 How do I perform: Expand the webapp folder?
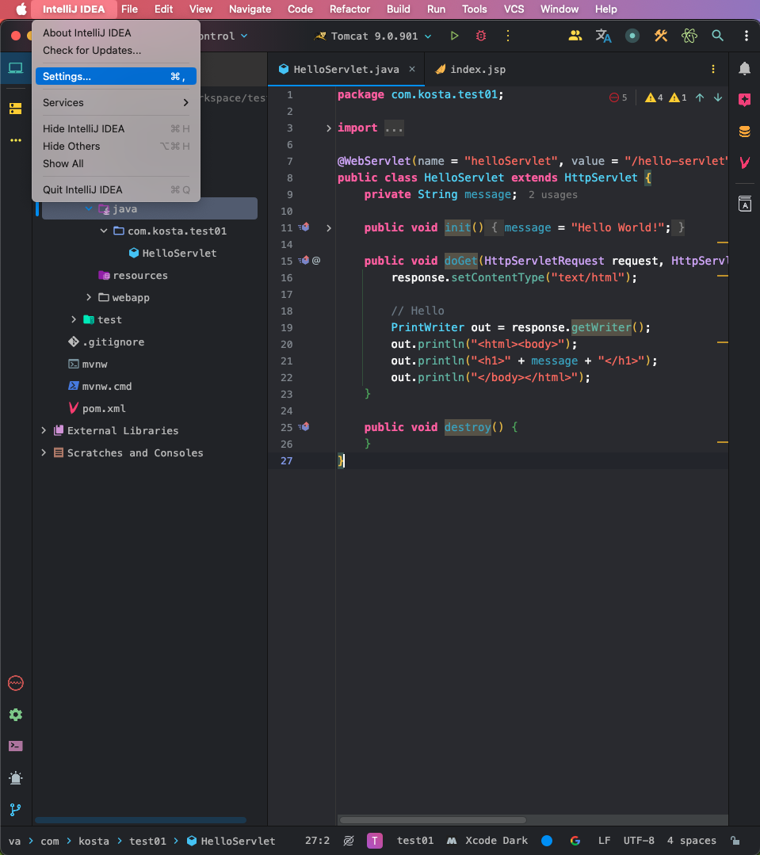point(88,298)
